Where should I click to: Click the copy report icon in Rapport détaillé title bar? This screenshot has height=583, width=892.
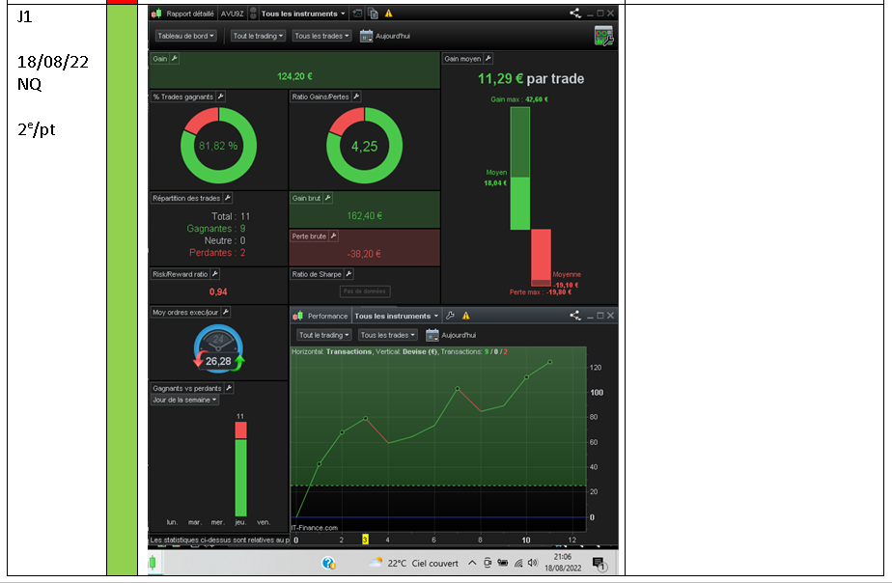[374, 14]
